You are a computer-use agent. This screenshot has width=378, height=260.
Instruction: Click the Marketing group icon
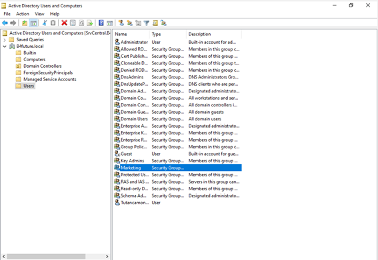tap(117, 168)
